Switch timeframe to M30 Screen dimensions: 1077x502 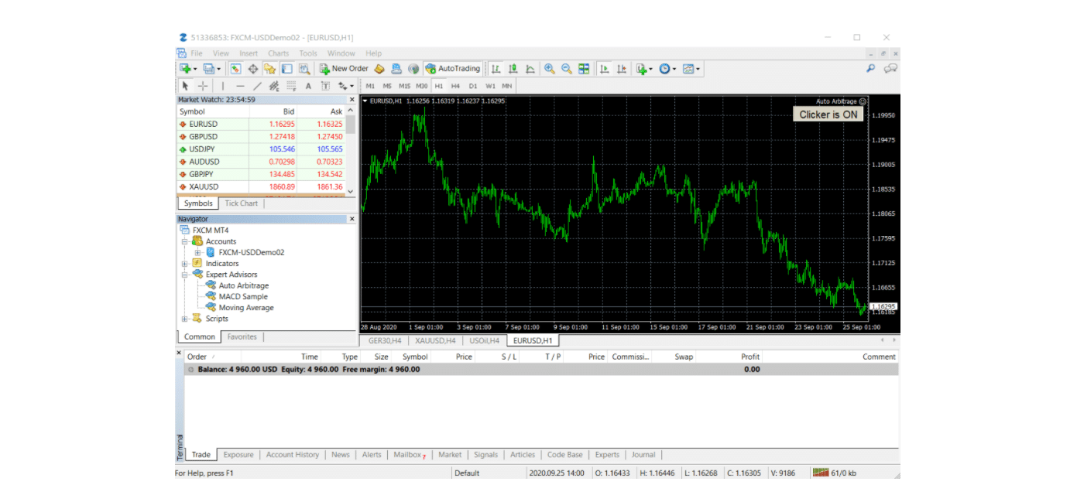pos(422,86)
